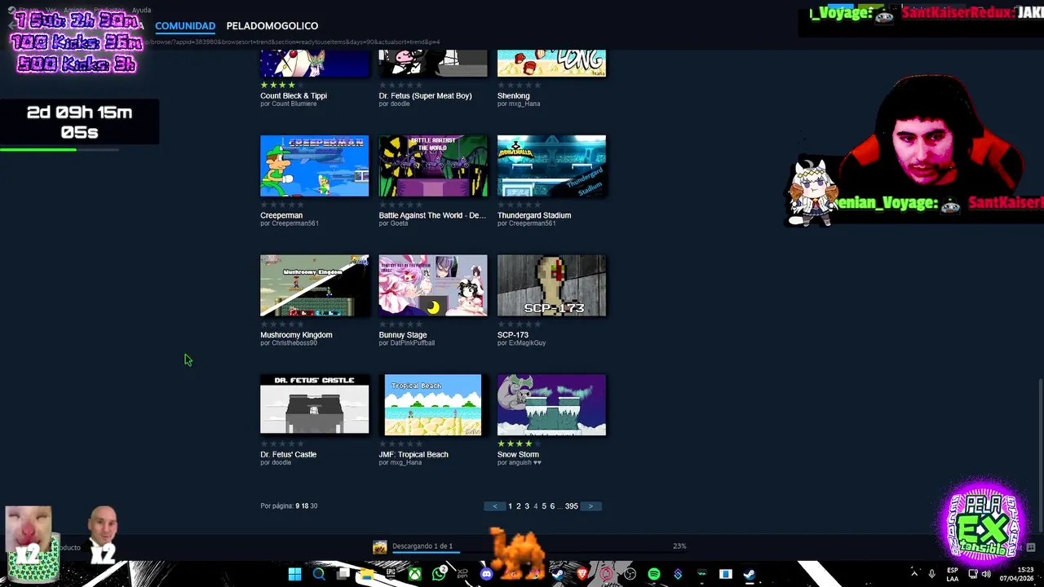Show hidden system tray icons

[x=914, y=574]
